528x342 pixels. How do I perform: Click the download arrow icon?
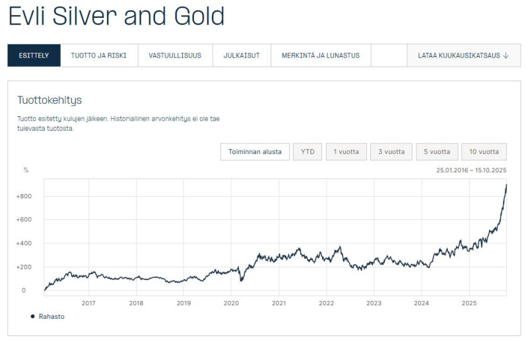pos(506,55)
